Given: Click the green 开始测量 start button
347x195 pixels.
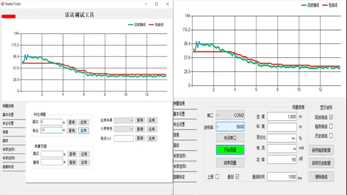Looking at the screenshot, I should (230, 150).
